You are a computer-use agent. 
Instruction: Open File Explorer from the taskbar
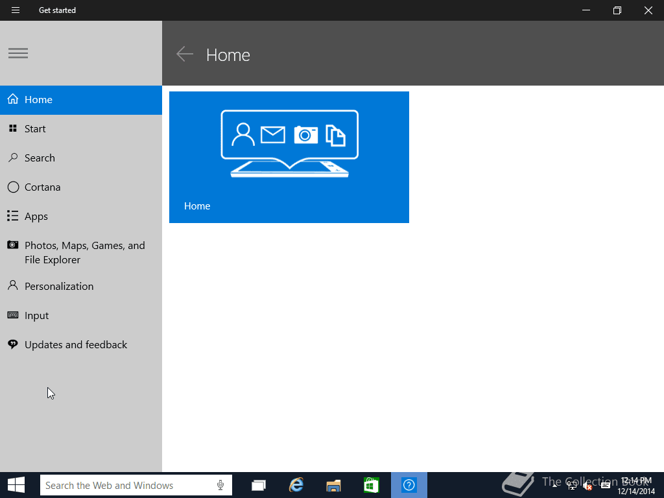(333, 485)
